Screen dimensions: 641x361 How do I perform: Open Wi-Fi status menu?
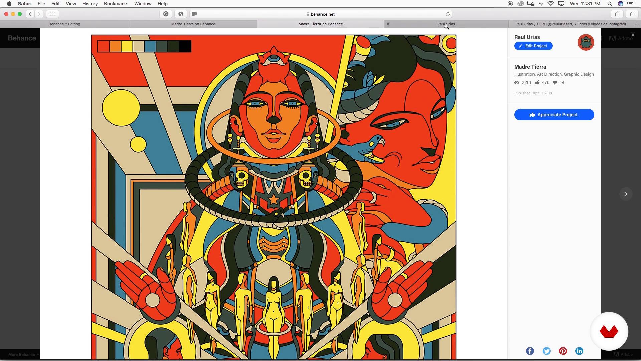551,4
